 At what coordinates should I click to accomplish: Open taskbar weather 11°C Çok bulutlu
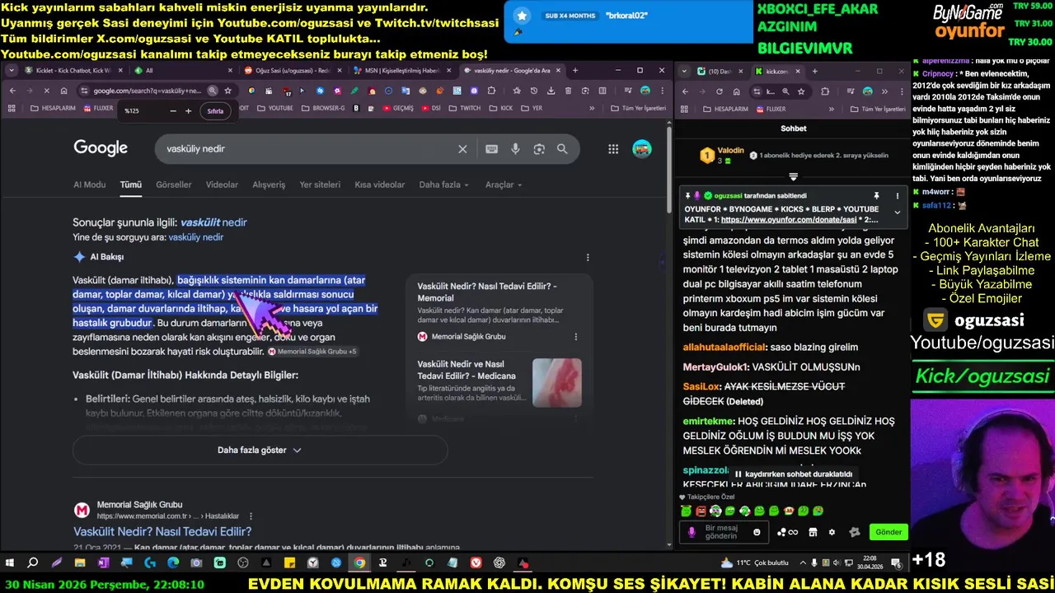coord(754,563)
